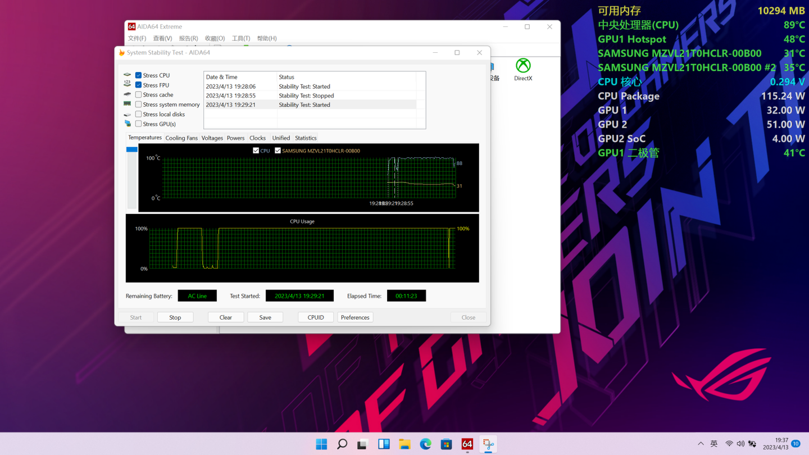Enable Stress GPU(s)

(x=138, y=124)
